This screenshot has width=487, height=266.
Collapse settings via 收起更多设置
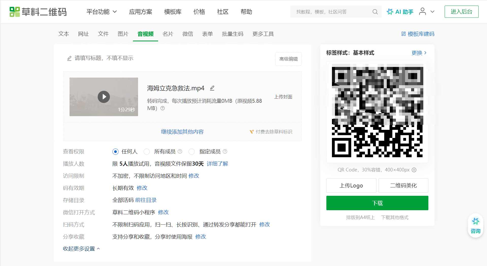point(81,249)
